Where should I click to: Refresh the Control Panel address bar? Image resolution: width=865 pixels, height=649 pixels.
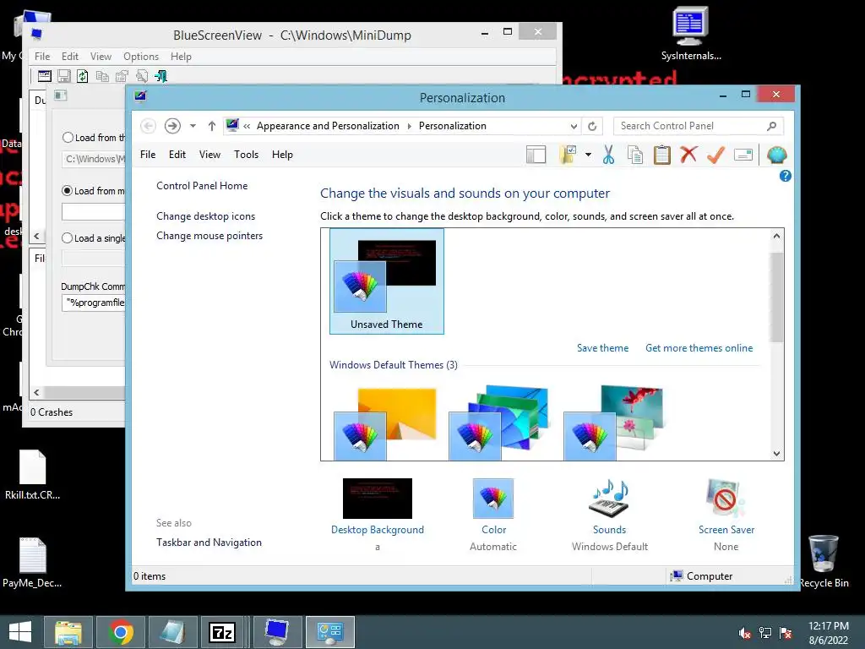pyautogui.click(x=592, y=127)
